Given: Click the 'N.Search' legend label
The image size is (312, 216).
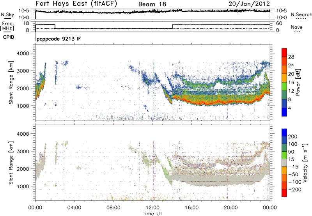Looking at the screenshot, I should click(x=301, y=14).
